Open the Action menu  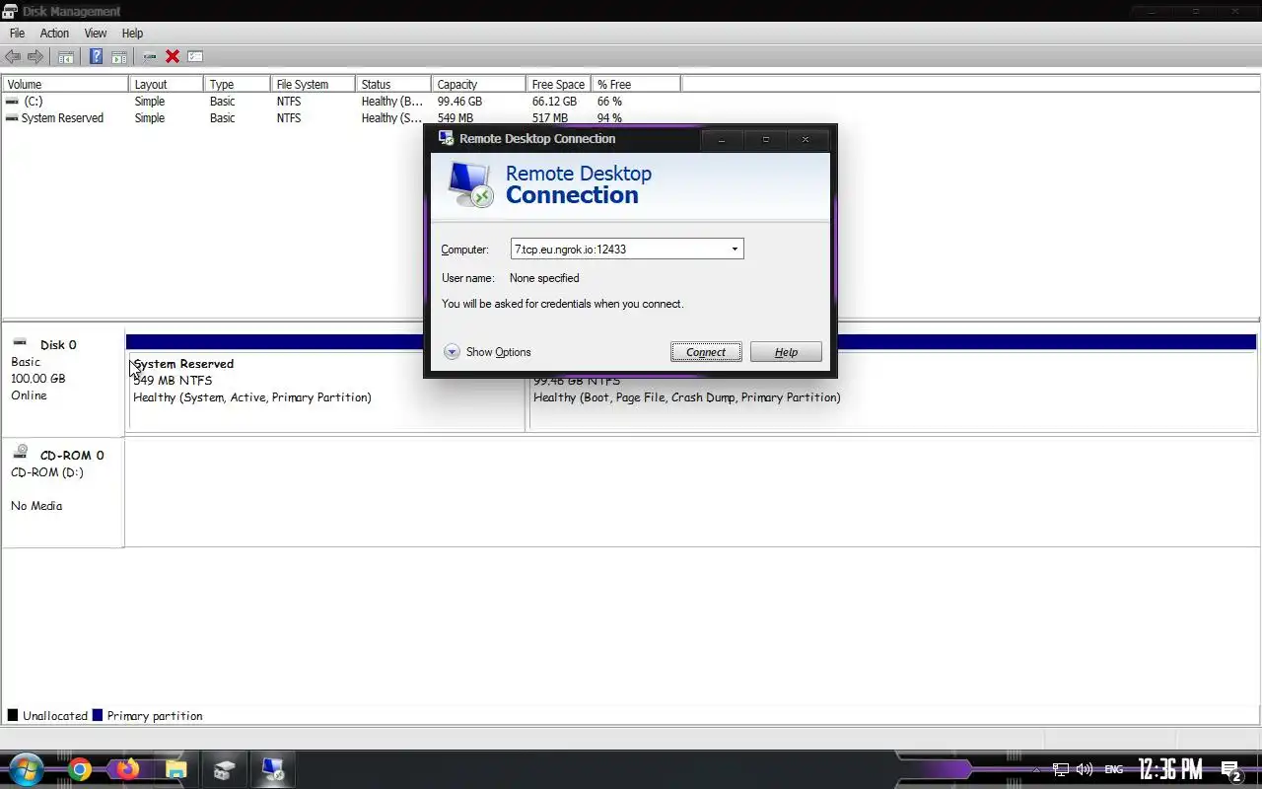(x=54, y=34)
